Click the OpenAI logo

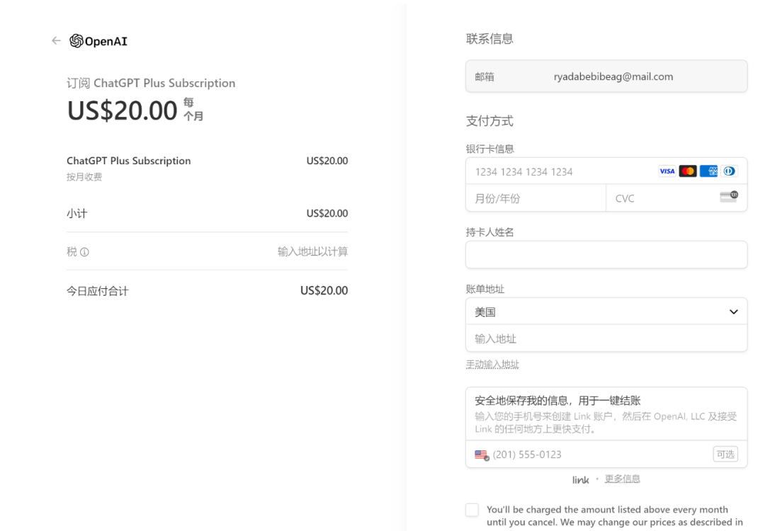(98, 41)
